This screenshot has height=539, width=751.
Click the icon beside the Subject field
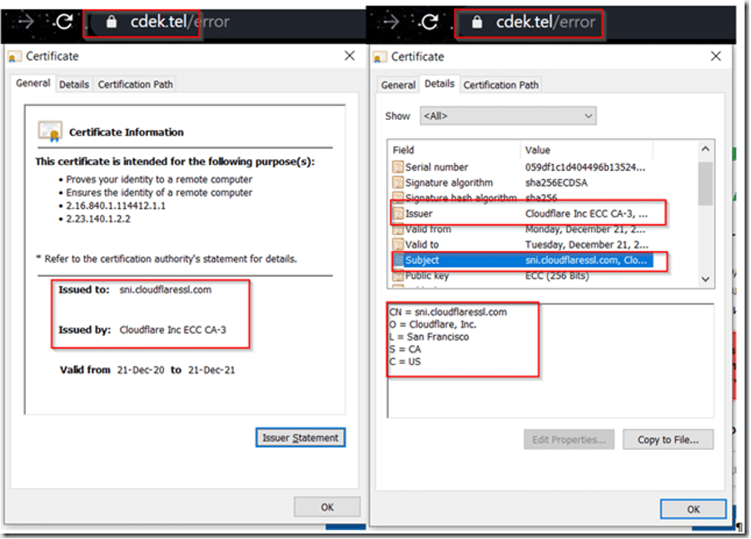pyautogui.click(x=397, y=260)
